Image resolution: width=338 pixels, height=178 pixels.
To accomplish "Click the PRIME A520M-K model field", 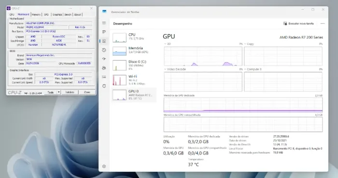I will [46, 27].
